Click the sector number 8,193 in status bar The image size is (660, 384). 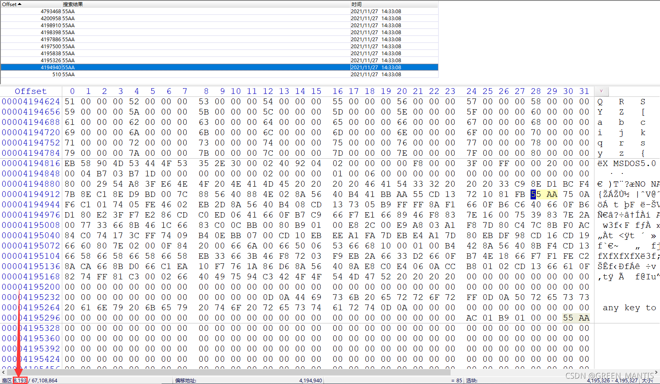point(20,380)
